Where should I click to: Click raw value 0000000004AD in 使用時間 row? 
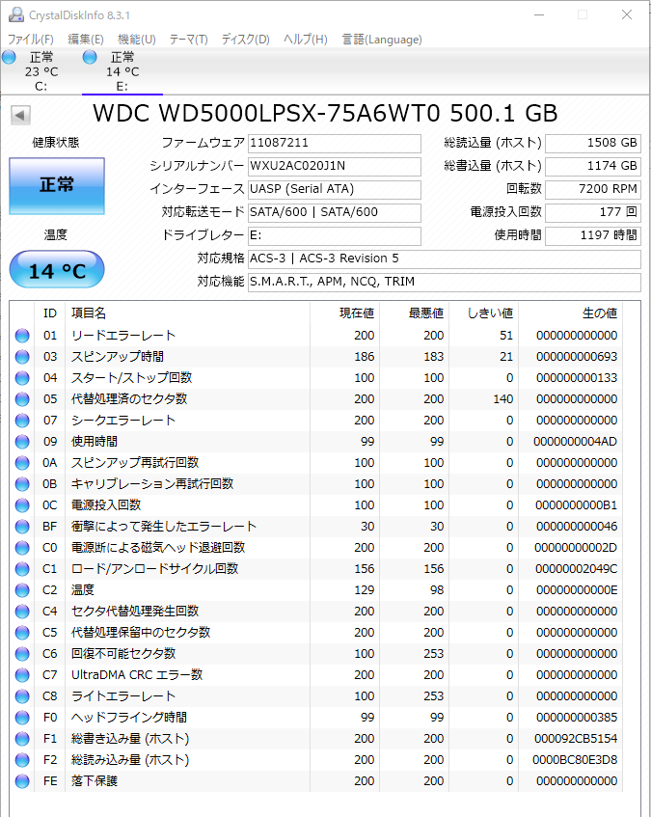(576, 442)
